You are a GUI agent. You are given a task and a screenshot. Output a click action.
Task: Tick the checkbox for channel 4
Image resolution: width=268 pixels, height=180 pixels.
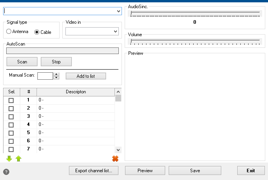11,125
